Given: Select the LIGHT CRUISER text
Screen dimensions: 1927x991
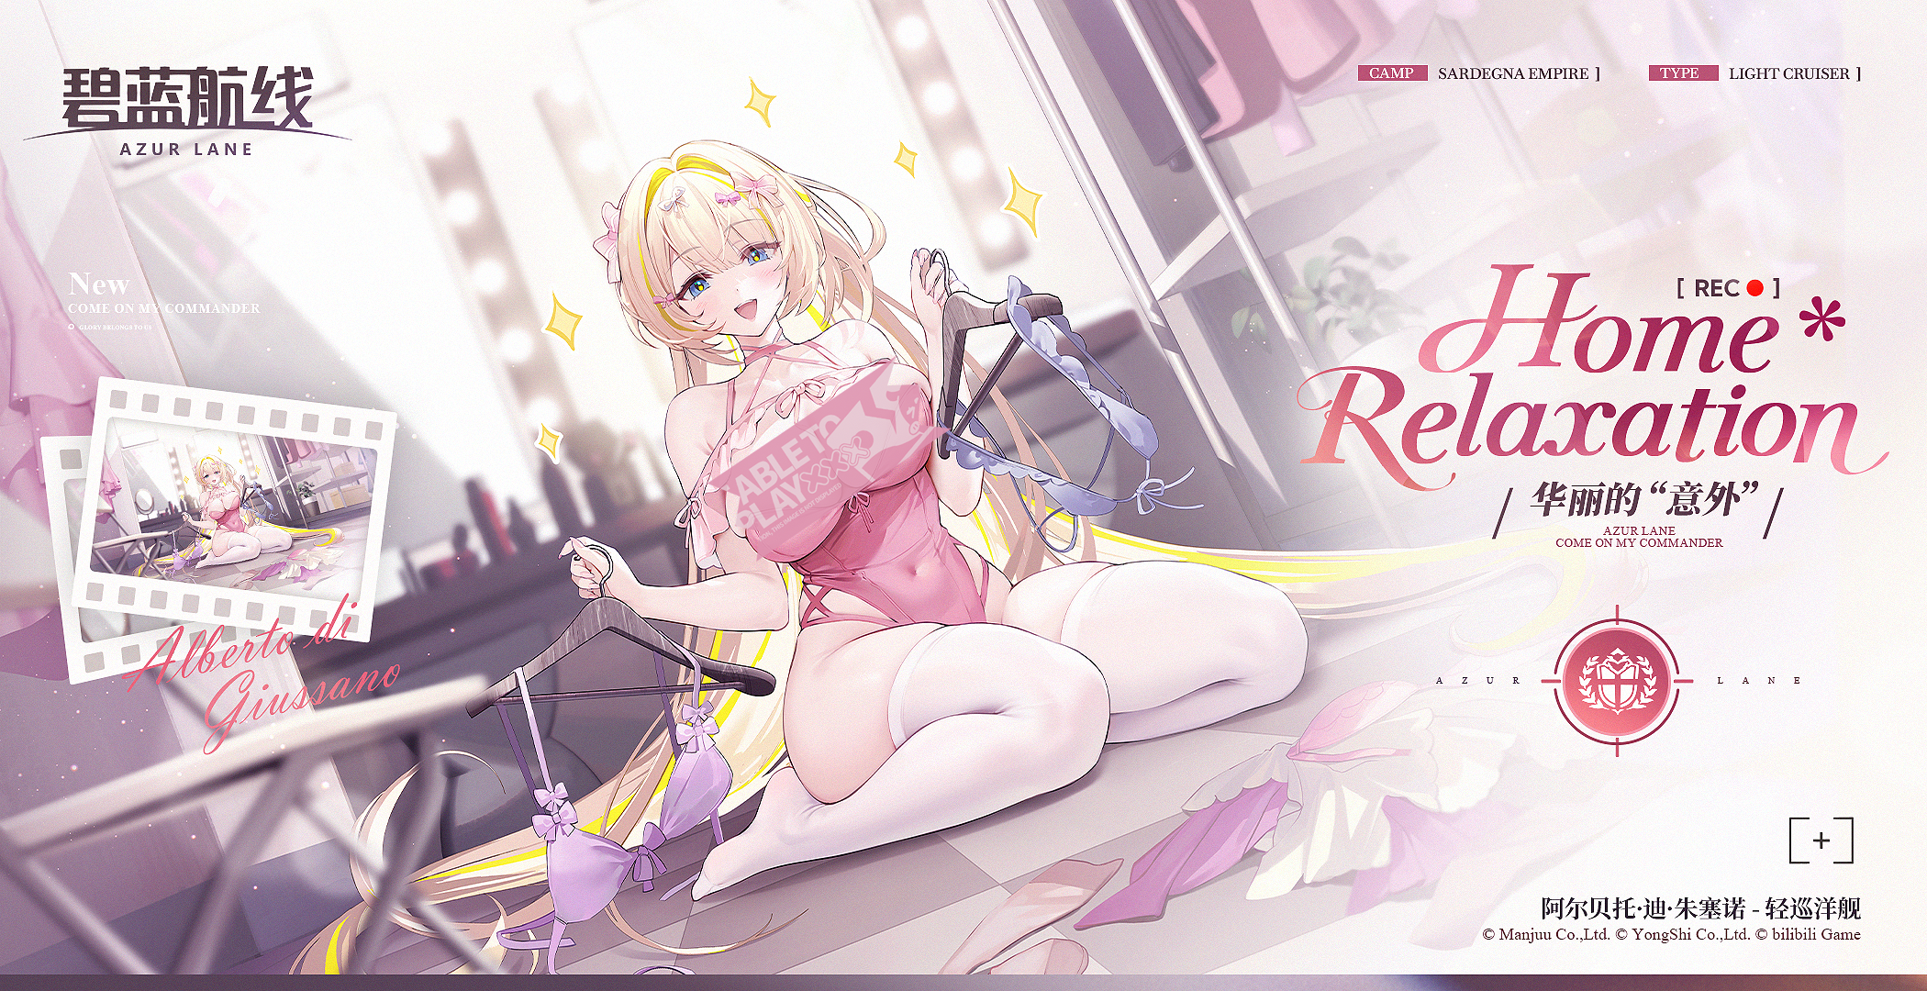Looking at the screenshot, I should pos(1788,73).
